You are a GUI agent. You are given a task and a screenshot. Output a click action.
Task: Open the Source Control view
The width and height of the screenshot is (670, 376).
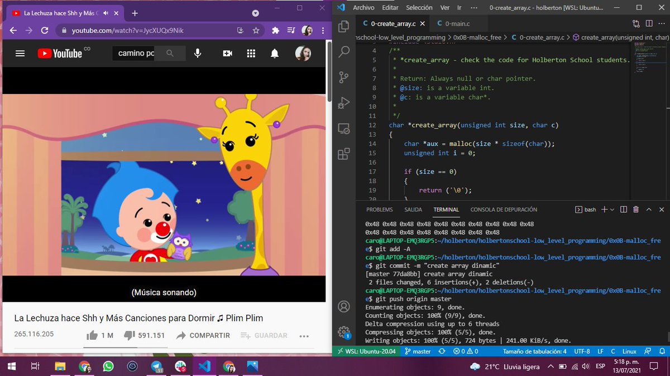pyautogui.click(x=344, y=77)
